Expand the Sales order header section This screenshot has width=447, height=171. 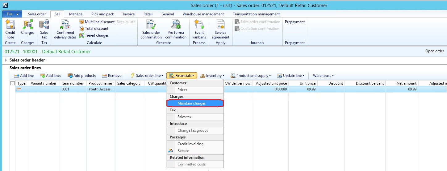click(x=6, y=60)
